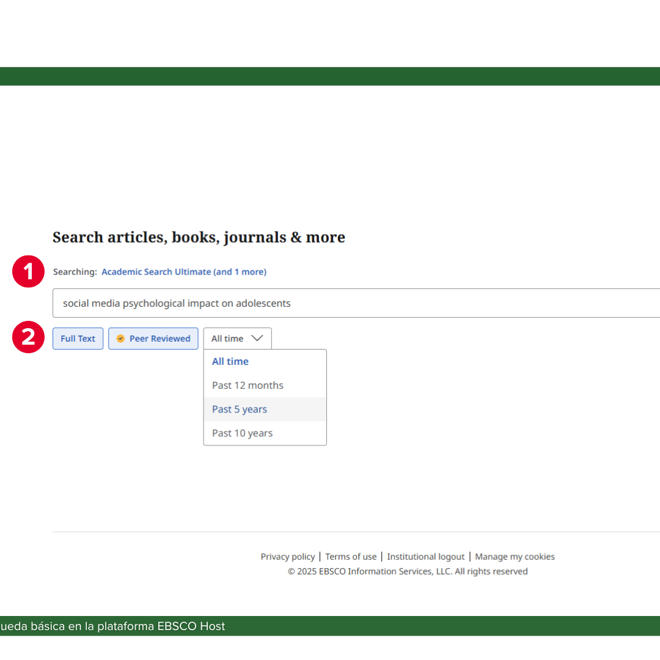Click the medal icon on Peer Reviewed filter
660x660 pixels.
click(120, 338)
